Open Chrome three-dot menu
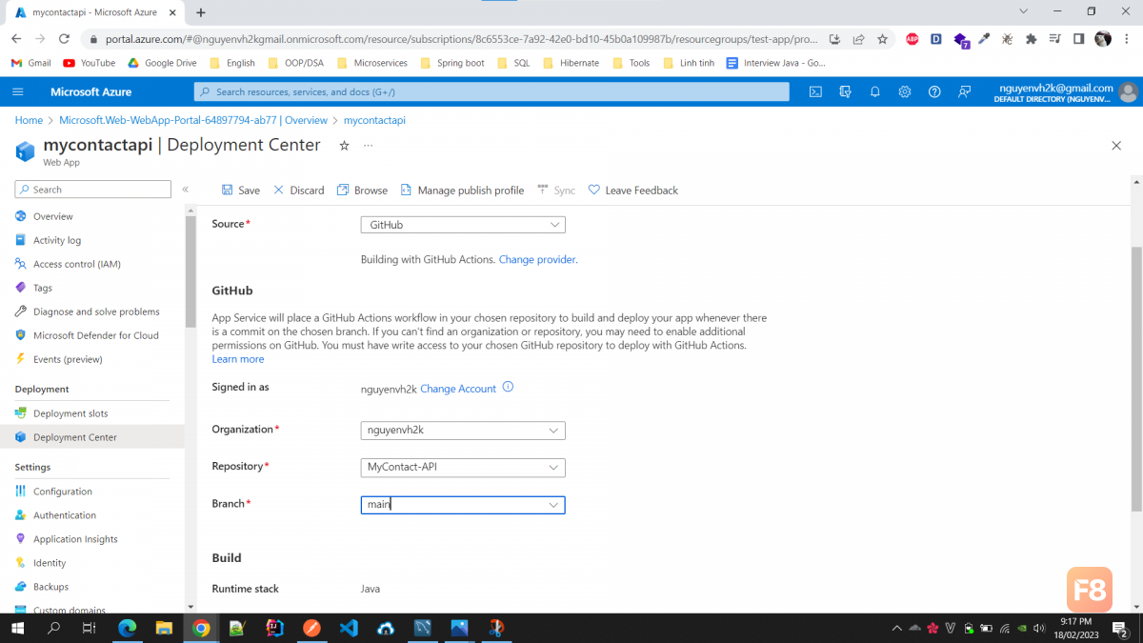Image resolution: width=1143 pixels, height=643 pixels. (1128, 39)
